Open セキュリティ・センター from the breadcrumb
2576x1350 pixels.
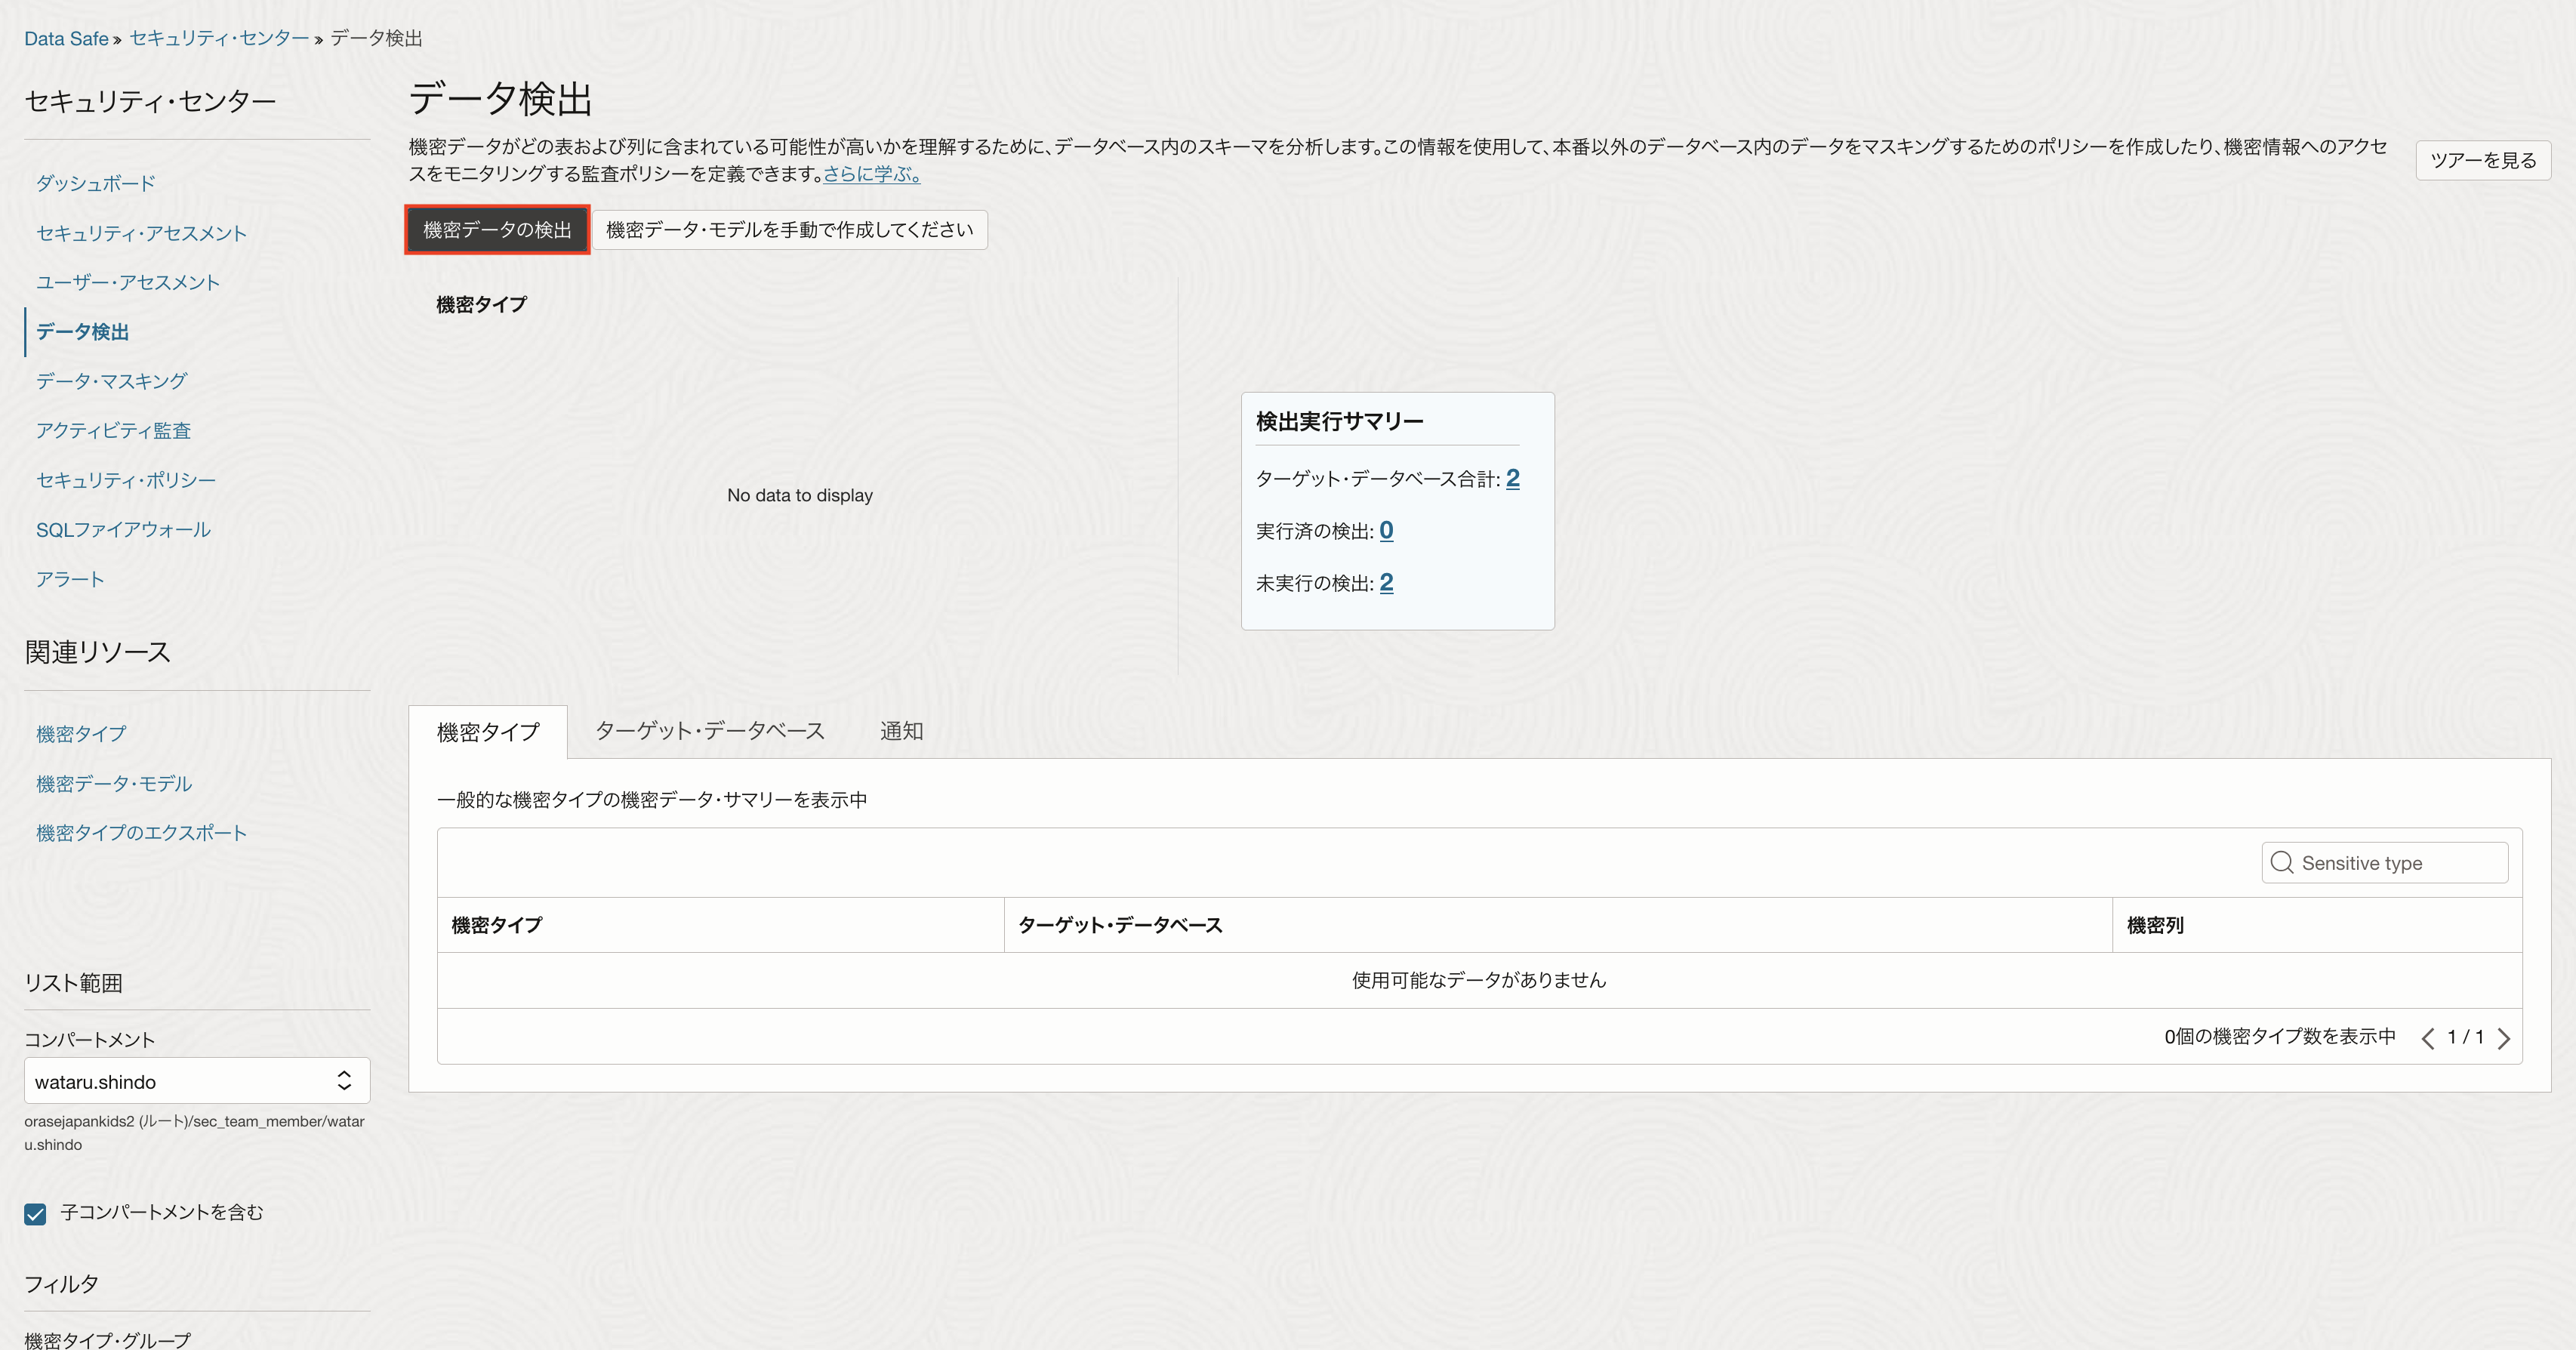click(x=219, y=38)
